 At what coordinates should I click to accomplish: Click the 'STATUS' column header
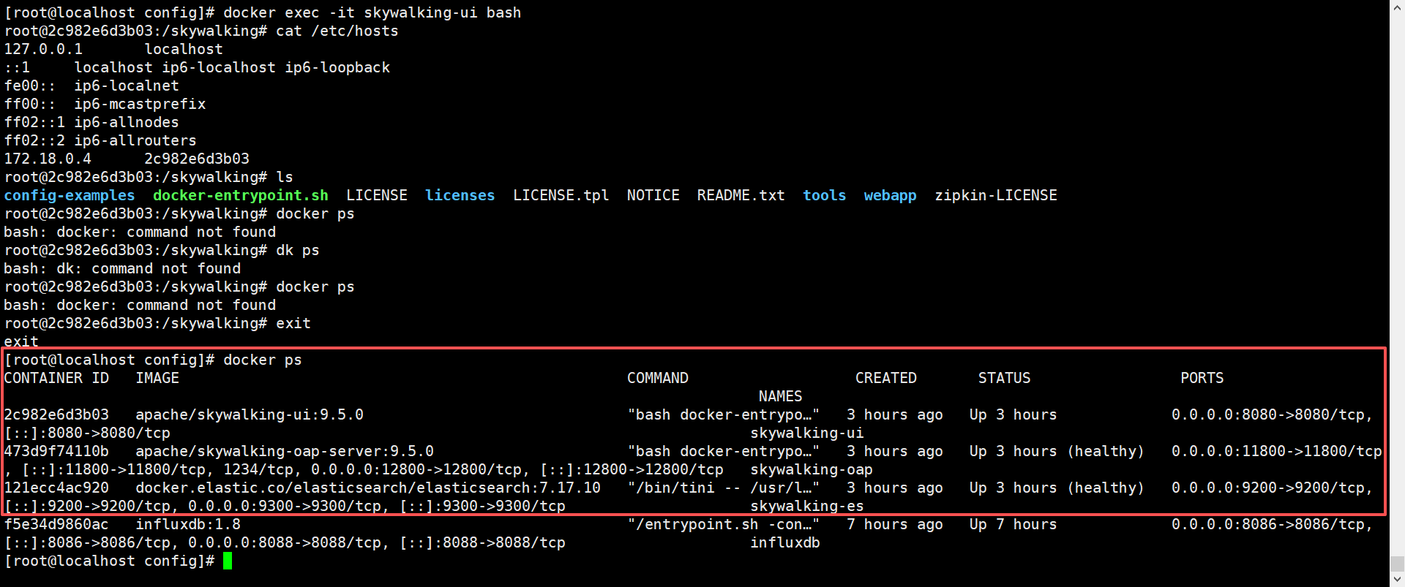tap(1005, 378)
